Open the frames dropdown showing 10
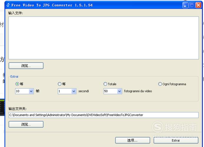 coord(31,91)
